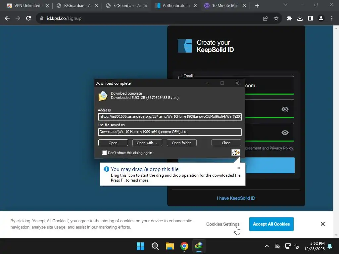Click the KeepSolid logo icon

185,46
